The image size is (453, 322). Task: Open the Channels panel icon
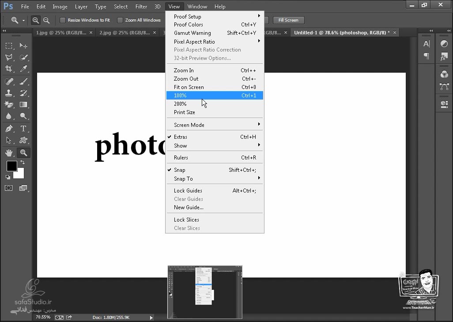(x=444, y=74)
